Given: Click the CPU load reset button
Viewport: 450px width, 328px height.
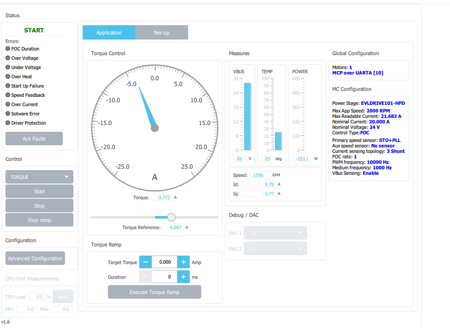Looking at the screenshot, I should (63, 297).
